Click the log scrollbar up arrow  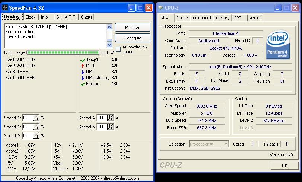109,27
